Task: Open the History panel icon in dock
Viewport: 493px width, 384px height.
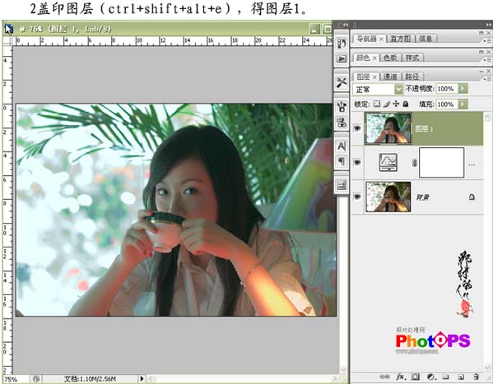Action: 342,43
